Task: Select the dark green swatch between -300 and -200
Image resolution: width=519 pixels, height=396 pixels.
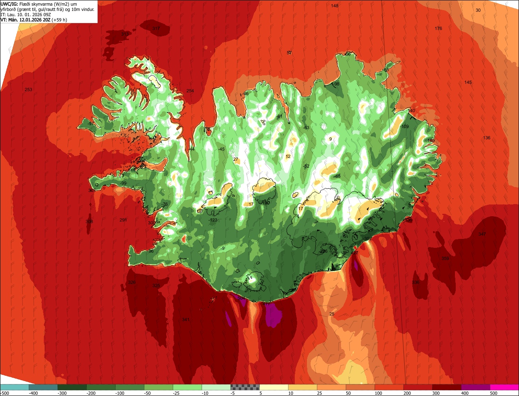Action: point(72,387)
